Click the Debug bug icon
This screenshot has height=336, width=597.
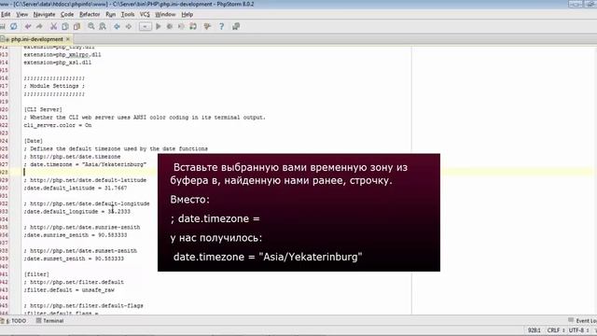[x=170, y=26]
